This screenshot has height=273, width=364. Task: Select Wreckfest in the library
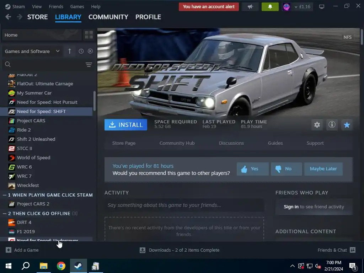point(47,186)
